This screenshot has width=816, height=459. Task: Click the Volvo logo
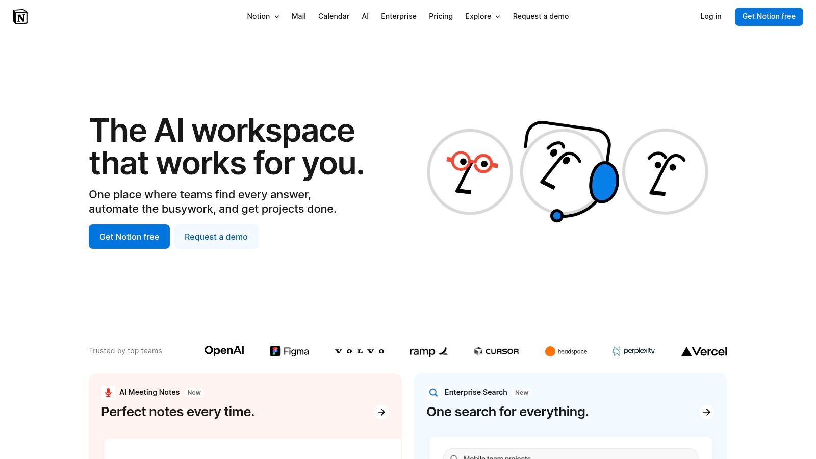[360, 351]
